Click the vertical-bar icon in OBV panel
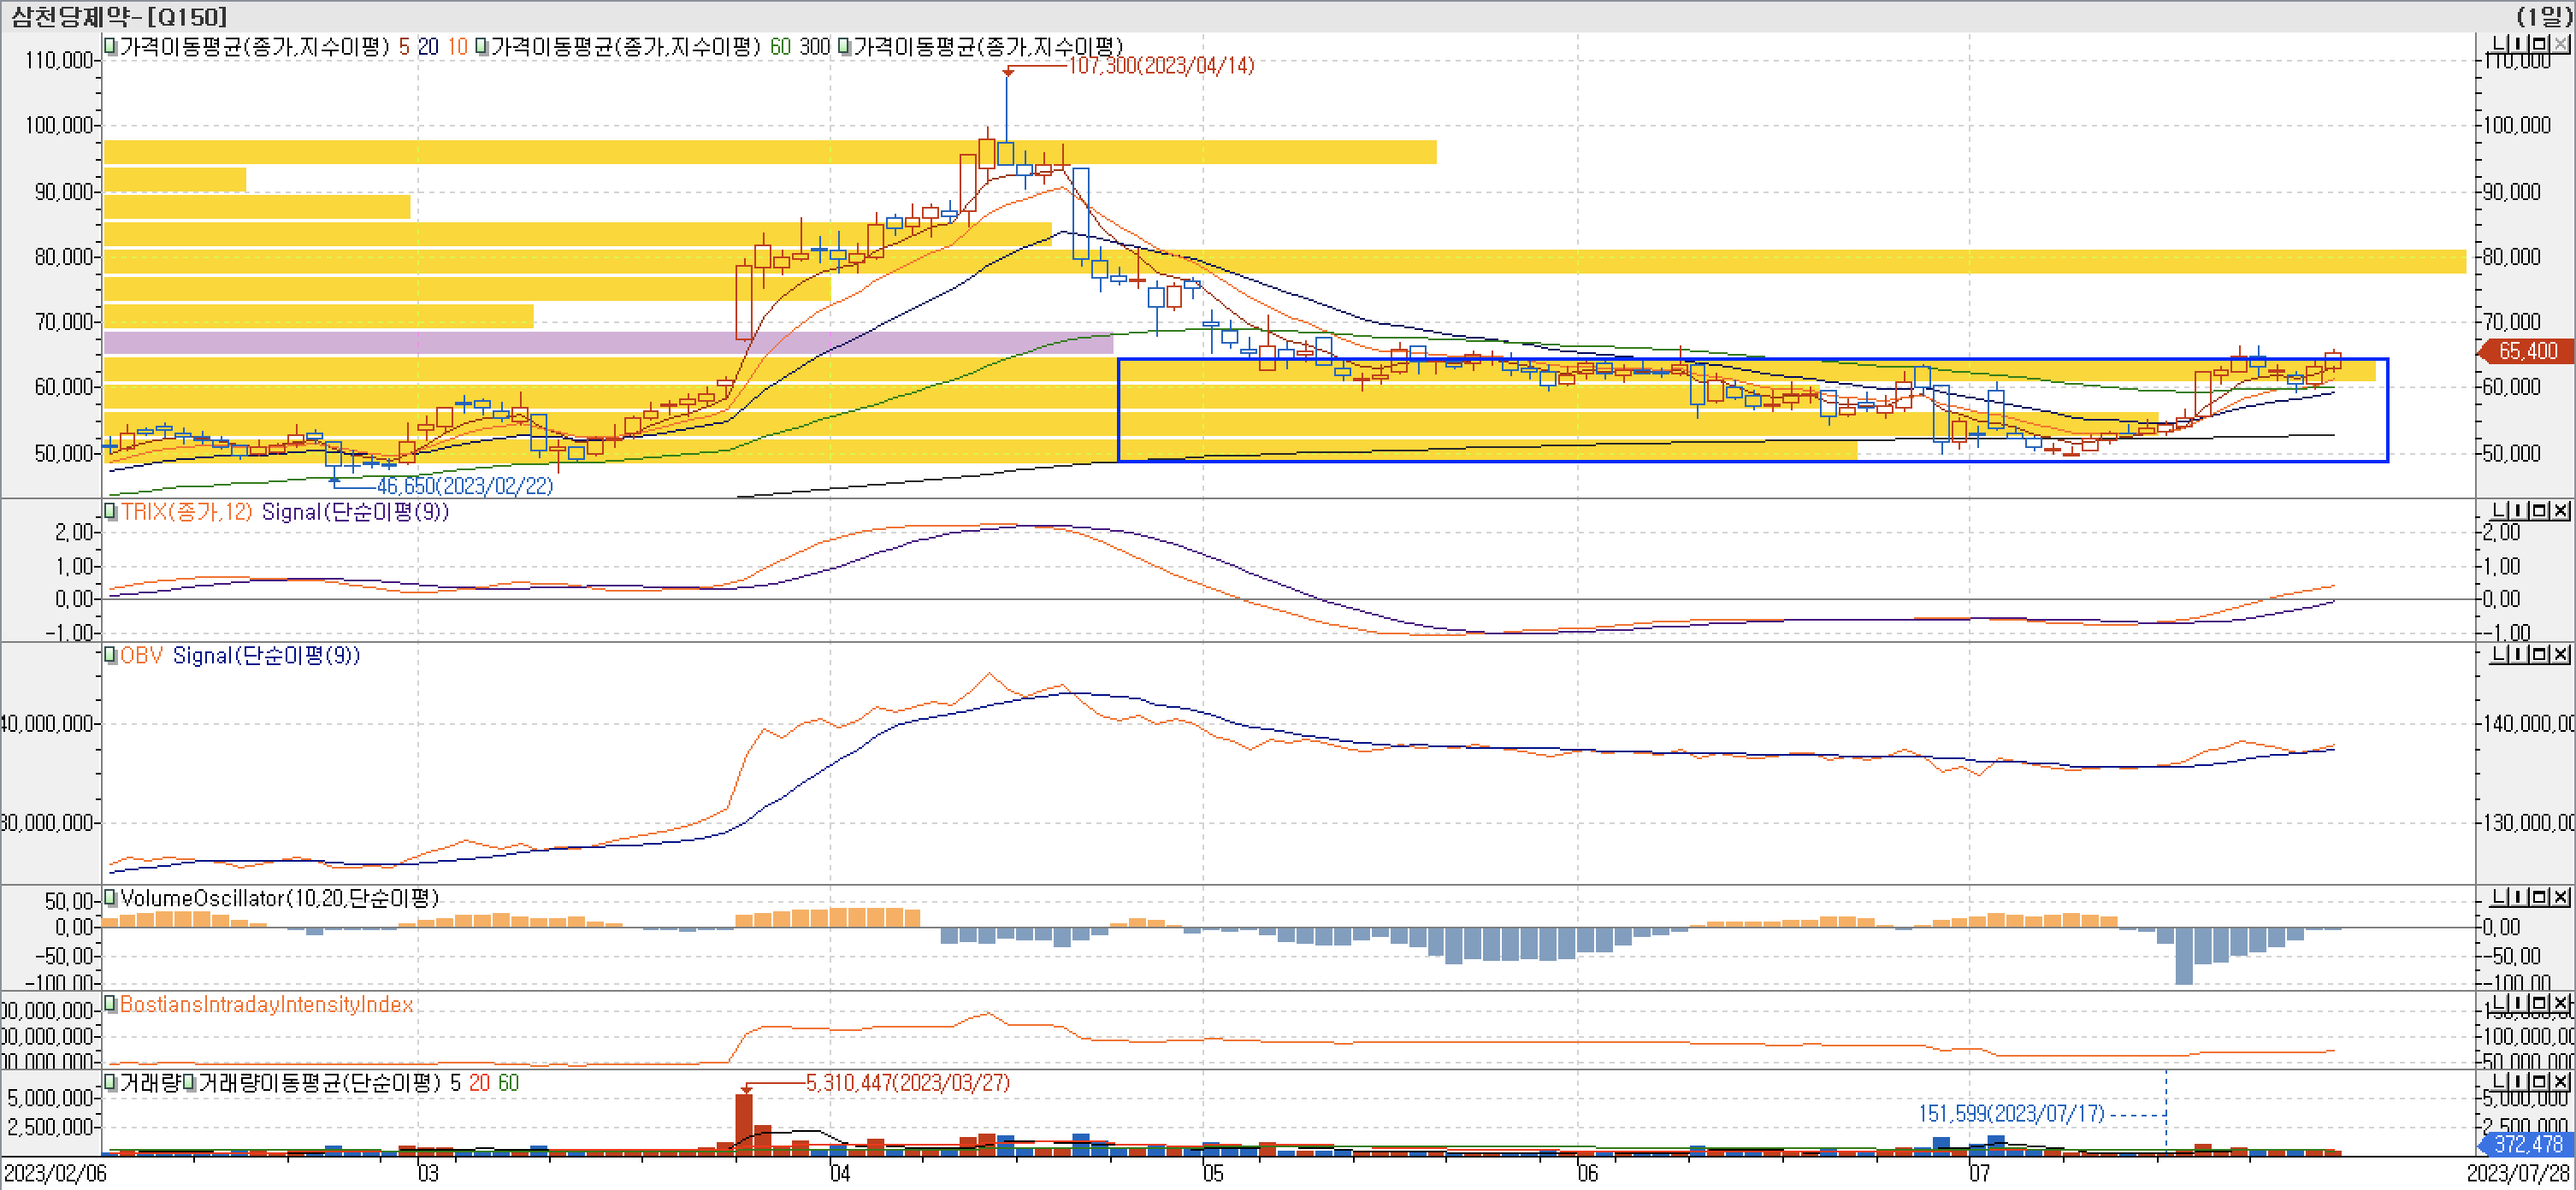Screen dimensions: 2576x1190 pos(2519,655)
